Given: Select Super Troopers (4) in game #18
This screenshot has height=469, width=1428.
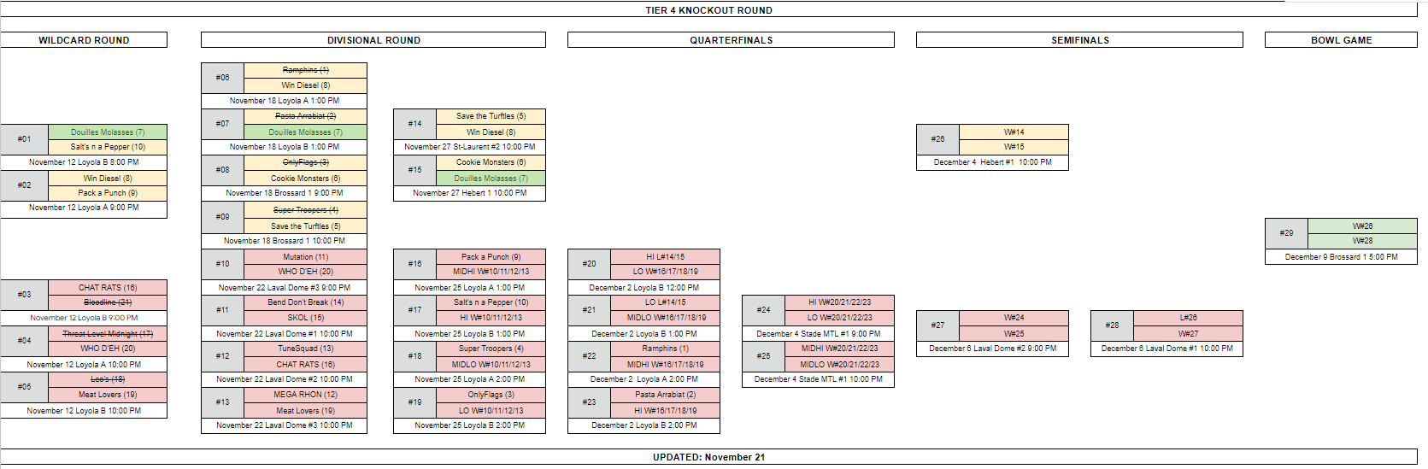Looking at the screenshot, I should click(491, 349).
